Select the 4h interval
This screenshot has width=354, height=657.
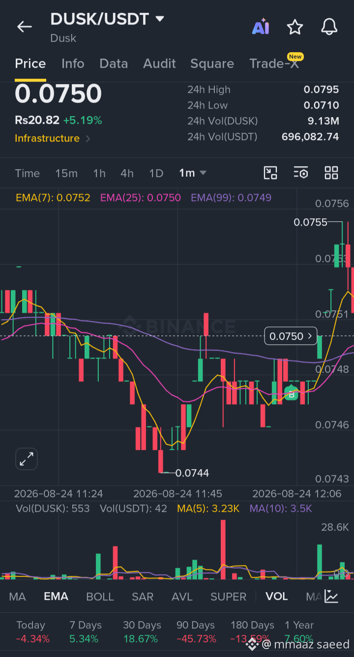click(x=127, y=173)
